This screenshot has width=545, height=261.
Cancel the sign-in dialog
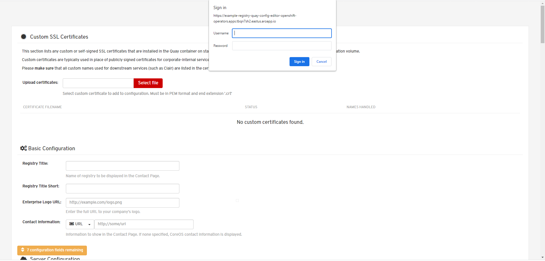click(321, 62)
